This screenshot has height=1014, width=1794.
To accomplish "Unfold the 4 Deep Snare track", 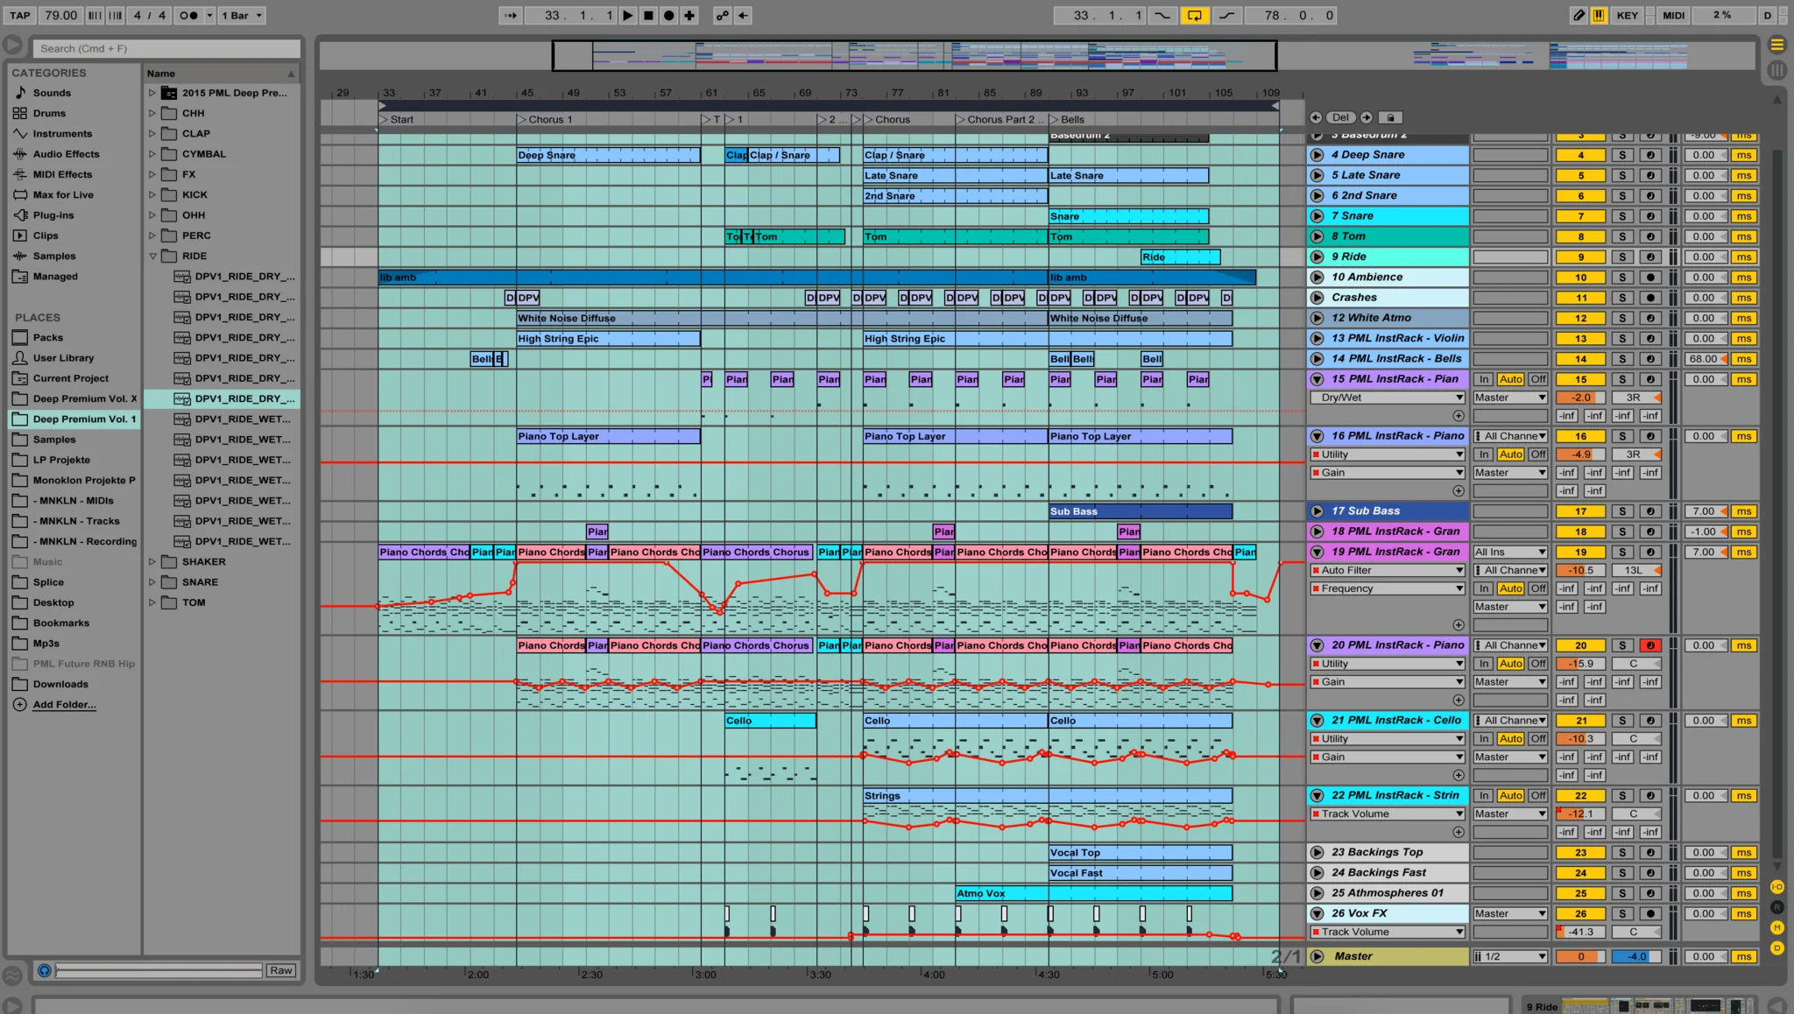I will (x=1317, y=155).
